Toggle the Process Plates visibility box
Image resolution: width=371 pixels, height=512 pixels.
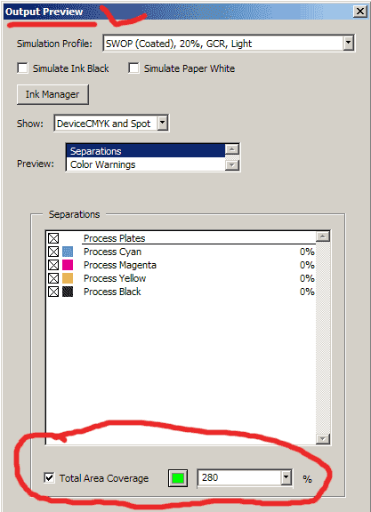click(x=53, y=238)
